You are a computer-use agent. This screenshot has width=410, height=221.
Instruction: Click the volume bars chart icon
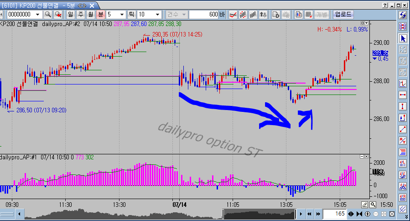click(253, 15)
